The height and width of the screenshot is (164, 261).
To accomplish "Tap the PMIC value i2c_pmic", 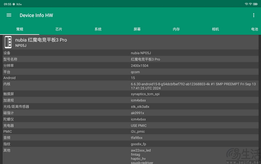I will pyautogui.click(x=138, y=132).
